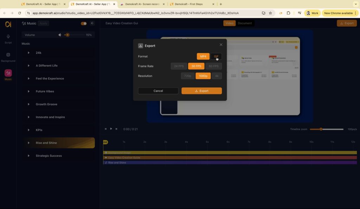Toggle the Music on/off switch
The image size is (360, 209).
[x=84, y=23]
